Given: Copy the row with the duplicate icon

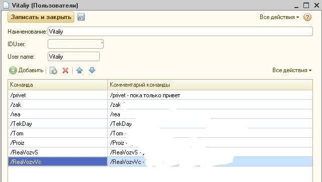Looking at the screenshot, I should point(53,70).
